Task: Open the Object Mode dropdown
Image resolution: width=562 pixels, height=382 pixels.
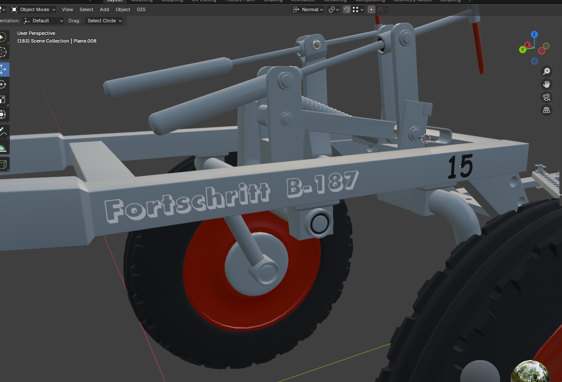Action: point(34,9)
